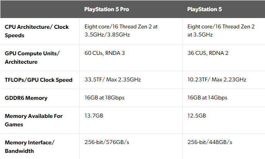Select the 256-bit/448GB/s bandwidth cell
Image resolution: width=265 pixels, height=159 pixels.
[x=210, y=142]
